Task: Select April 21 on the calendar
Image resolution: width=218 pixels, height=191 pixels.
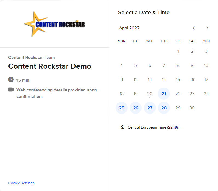Action: tap(164, 94)
